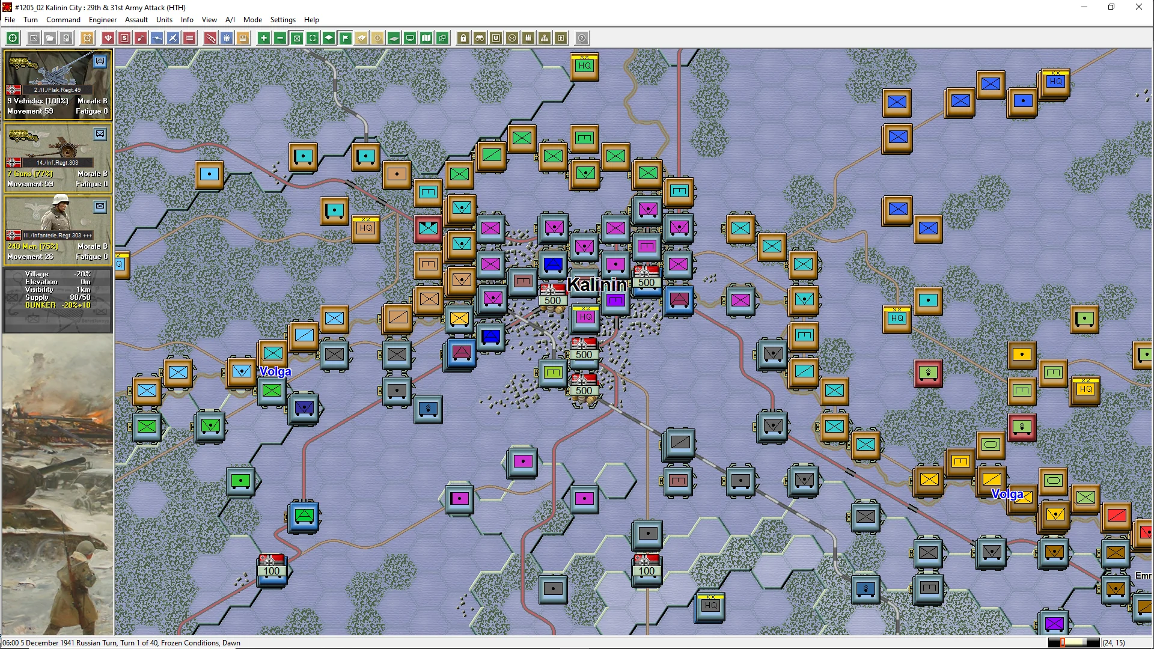Select the 2./II./Flak.Regt.49 unit card

[x=58, y=85]
